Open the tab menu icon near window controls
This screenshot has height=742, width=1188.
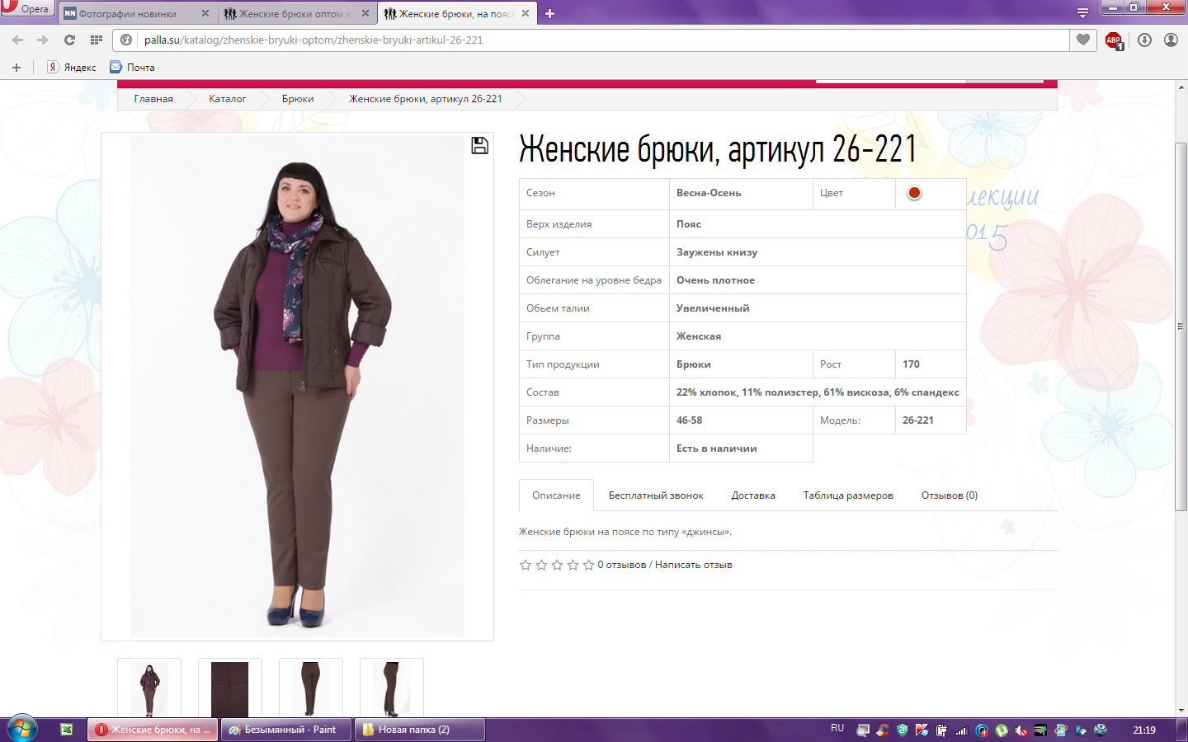1082,13
